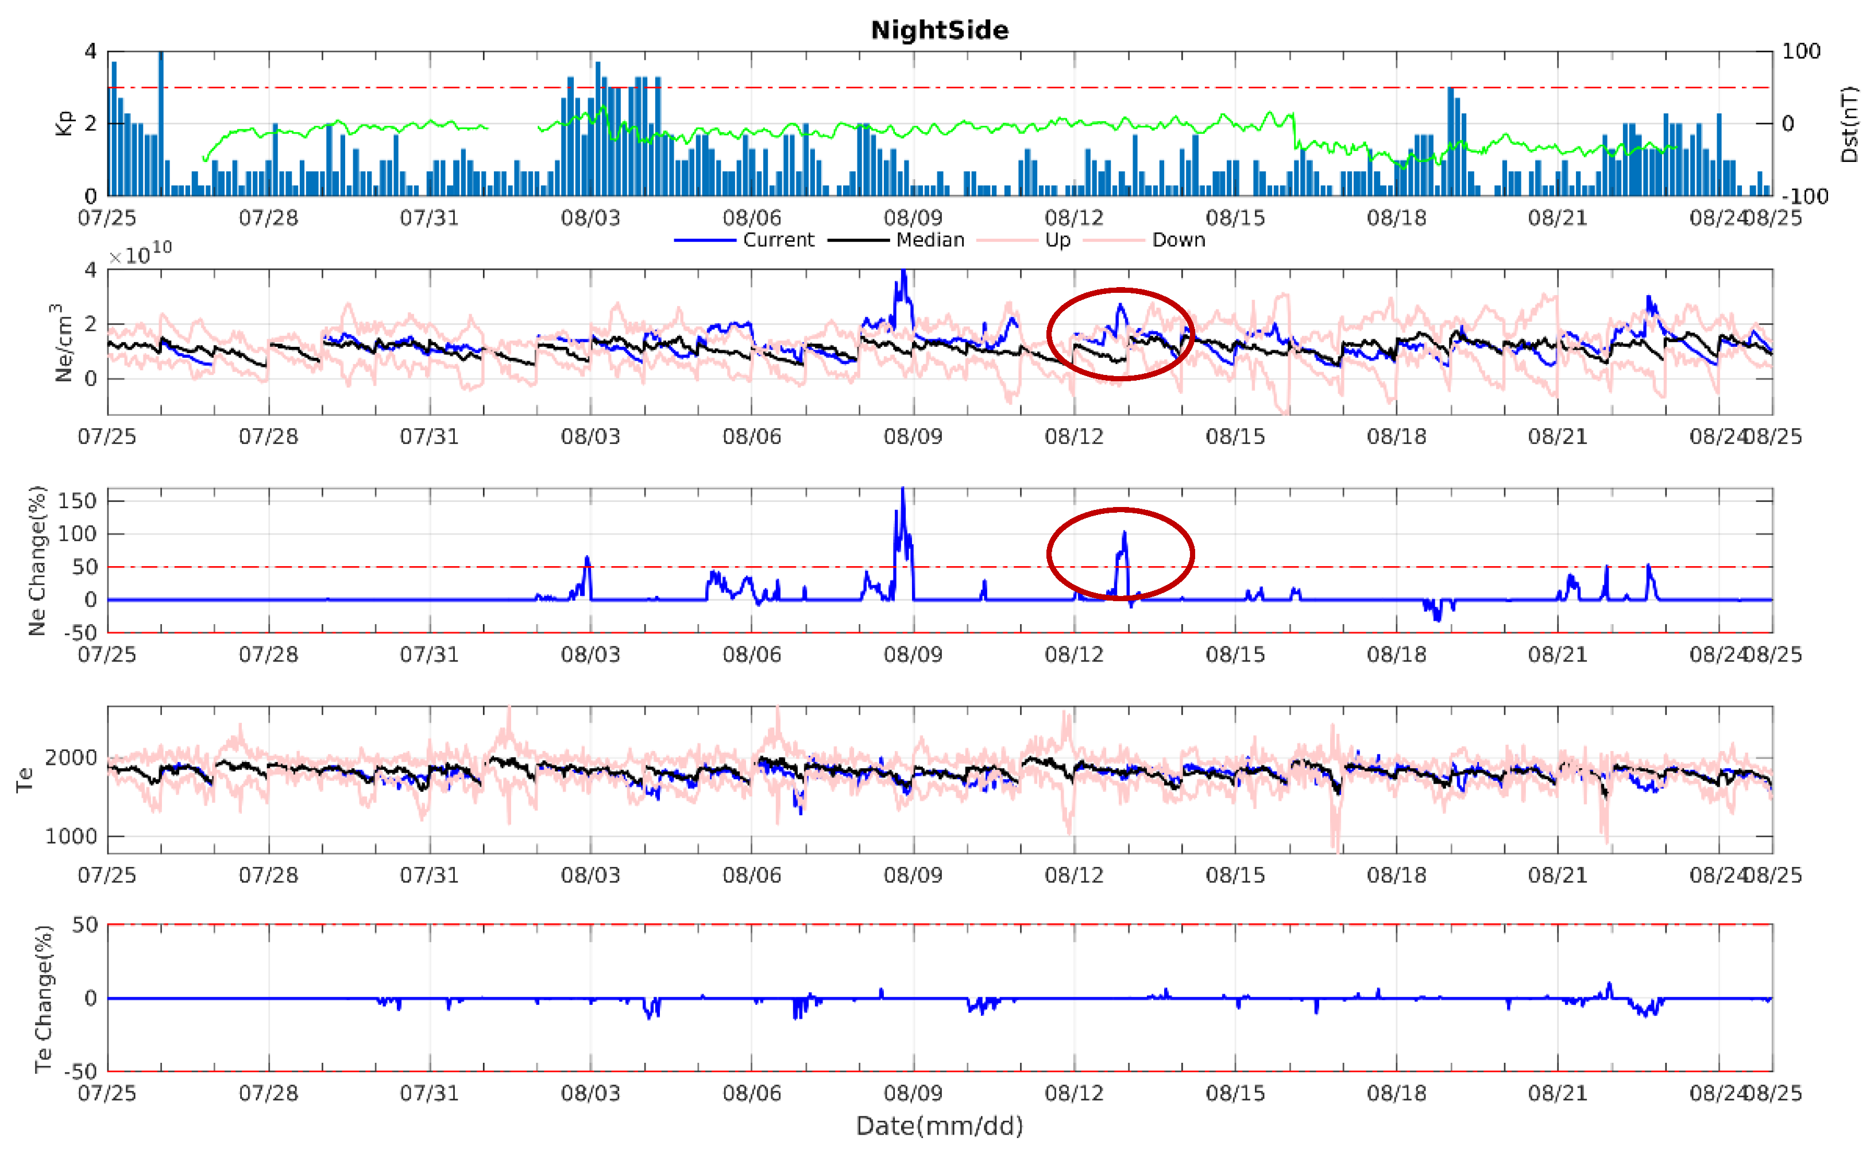Screen dimensions: 1874x1157
Task: Click the blue Current legend line
Action: coord(704,240)
